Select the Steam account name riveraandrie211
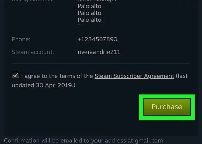Image resolution: width=202 pixels, height=144 pixels. [99, 52]
